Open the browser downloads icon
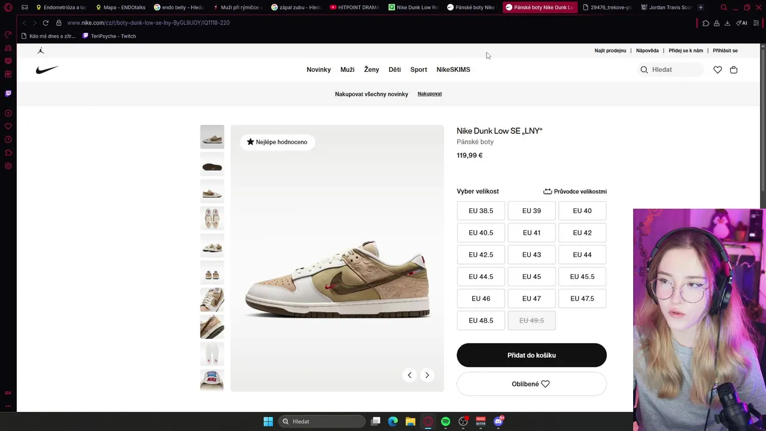Image resolution: width=766 pixels, height=431 pixels. click(727, 23)
